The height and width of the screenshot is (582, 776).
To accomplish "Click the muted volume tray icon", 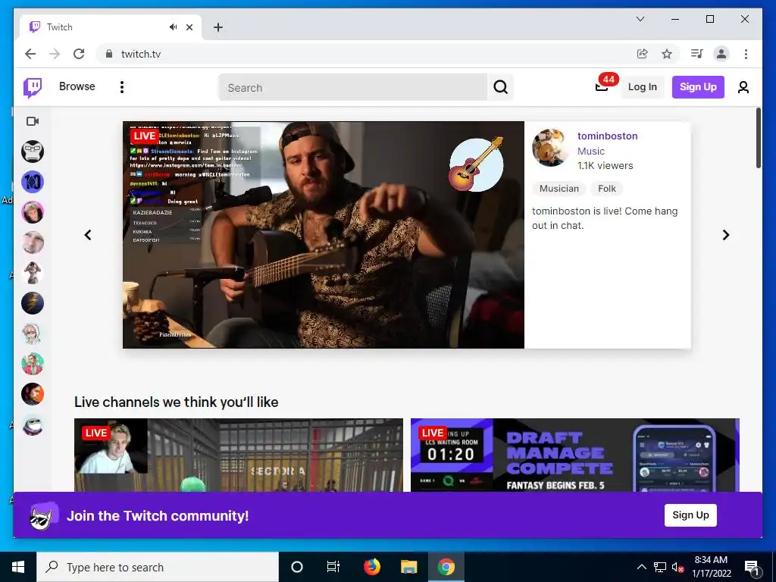I will click(x=678, y=567).
